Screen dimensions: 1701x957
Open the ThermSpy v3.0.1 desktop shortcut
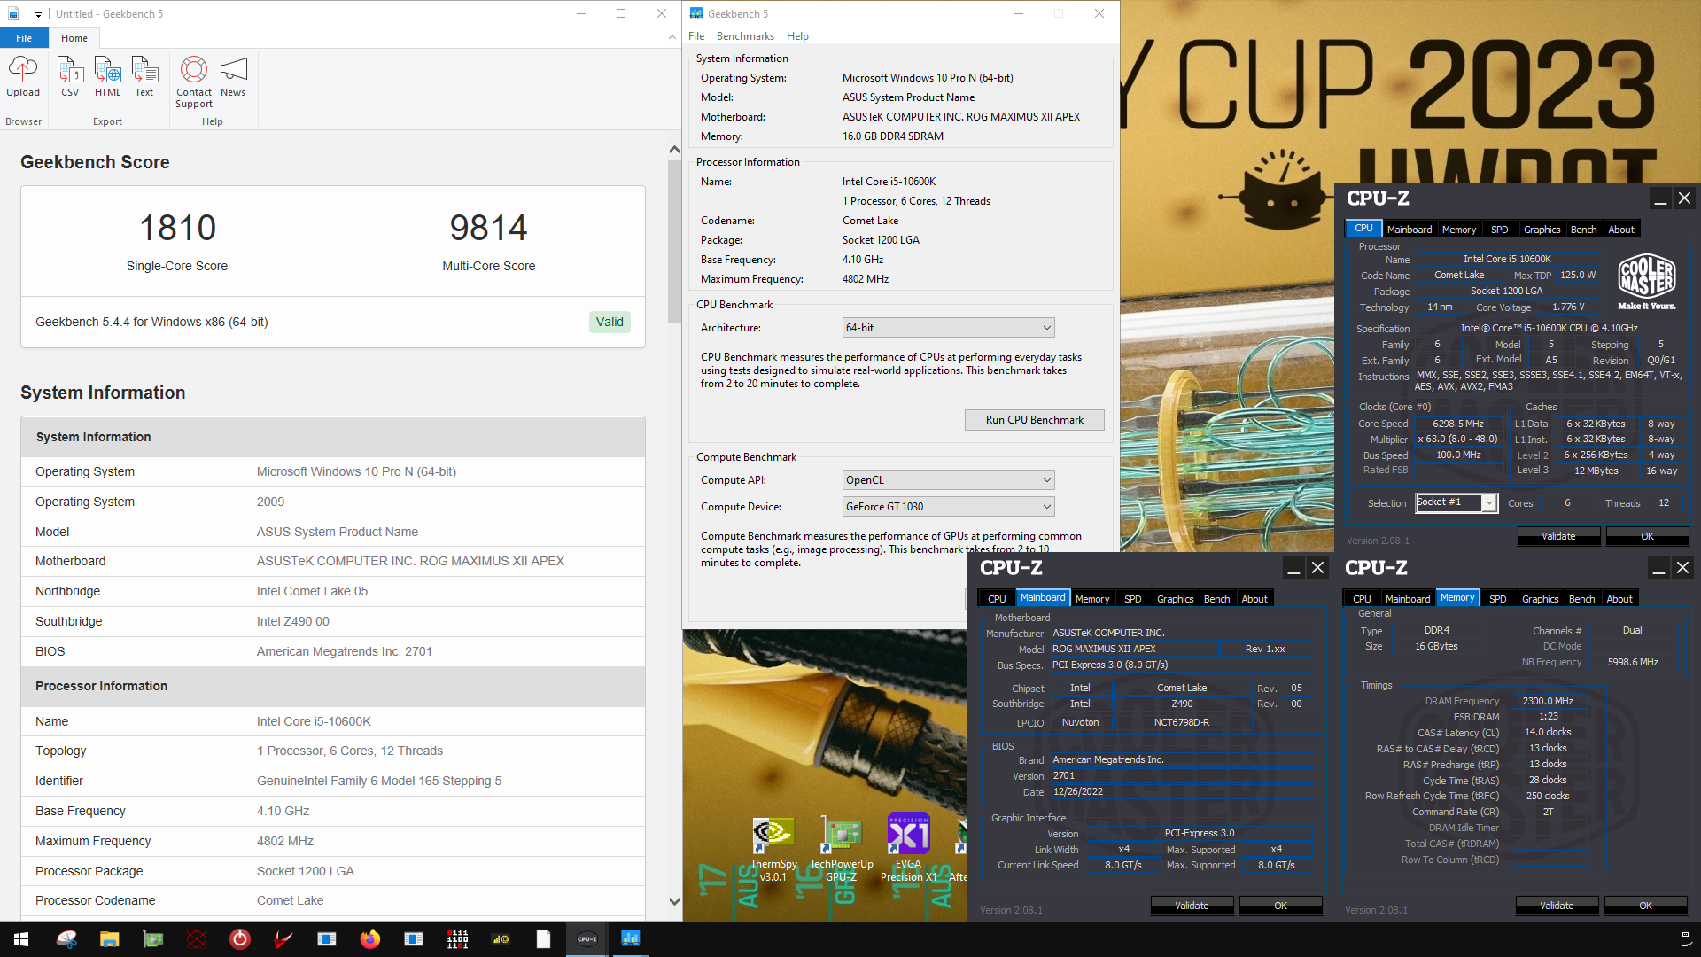[x=773, y=849]
